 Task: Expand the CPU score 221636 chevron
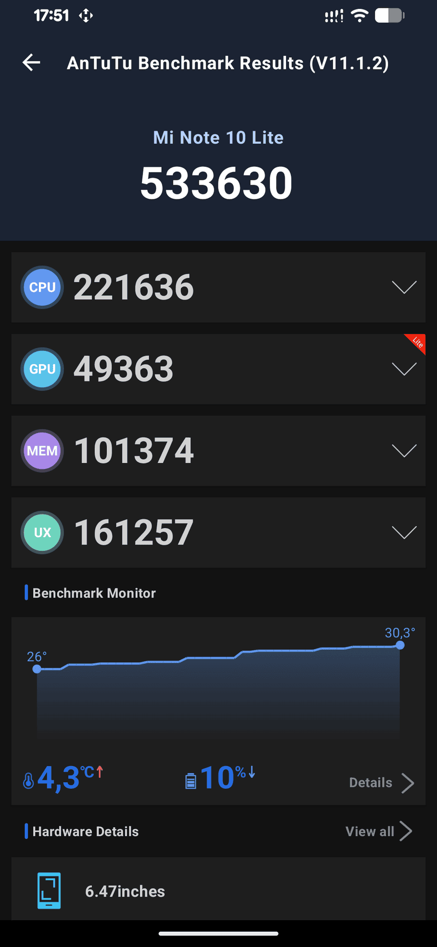404,287
